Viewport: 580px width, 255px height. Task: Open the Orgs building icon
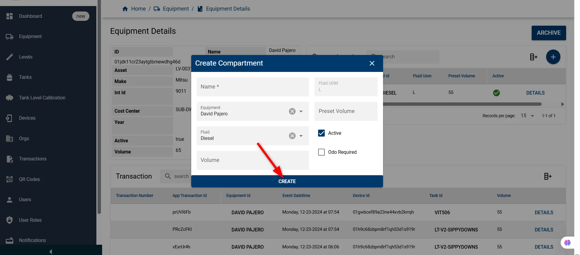10,138
